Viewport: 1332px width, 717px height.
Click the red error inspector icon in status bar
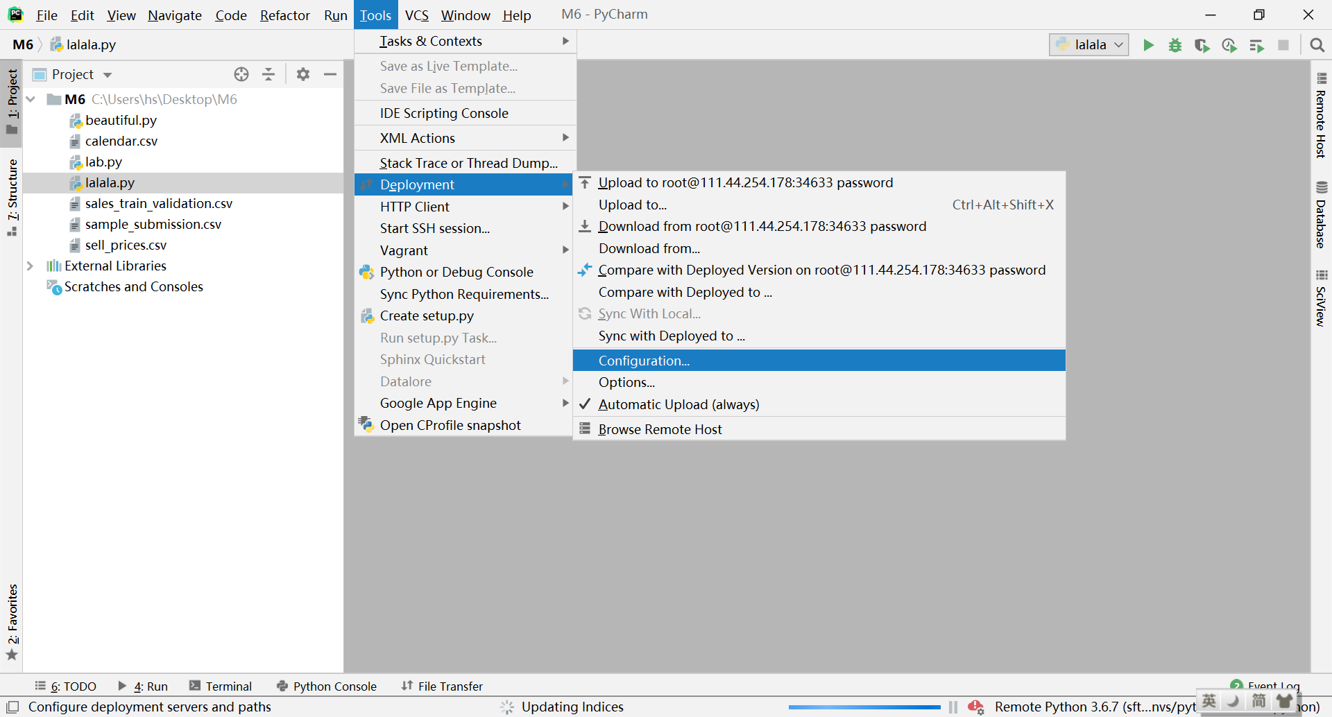(x=975, y=707)
